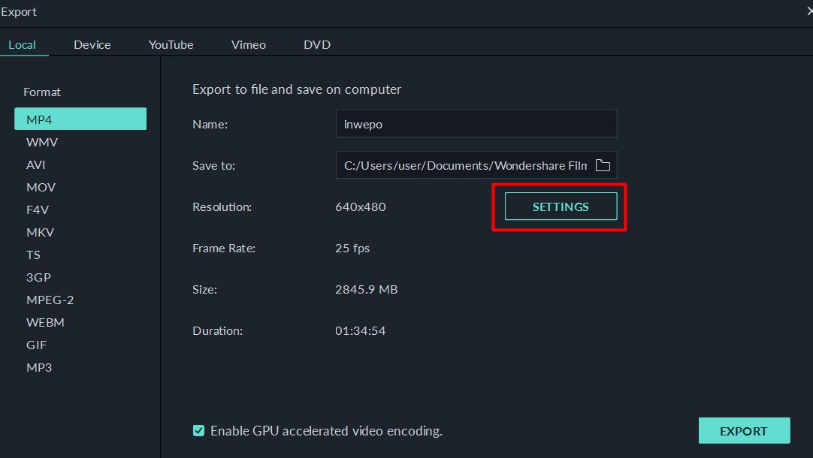The image size is (813, 458).
Task: Close the Export dialog window
Action: (x=808, y=11)
